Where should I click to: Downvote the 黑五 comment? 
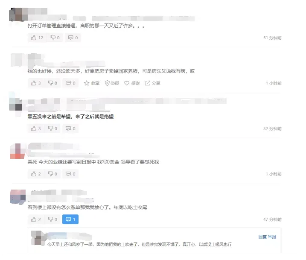point(52,129)
